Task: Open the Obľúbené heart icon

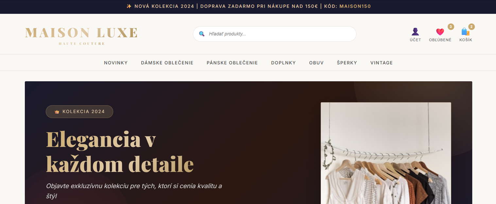Action: pyautogui.click(x=440, y=32)
